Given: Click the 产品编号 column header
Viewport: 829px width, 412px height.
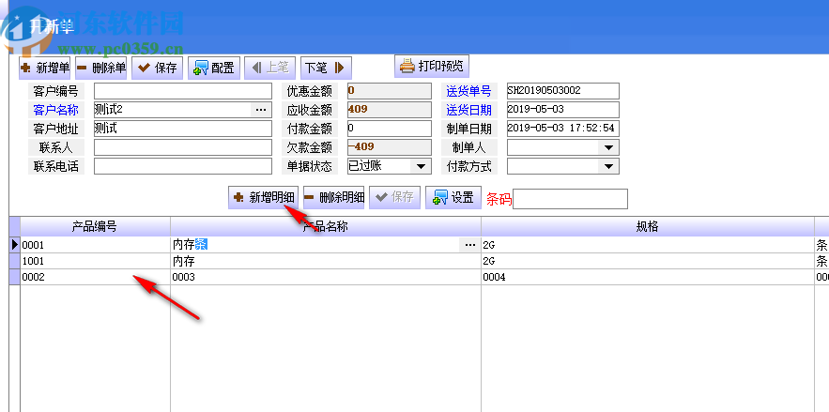Looking at the screenshot, I should point(95,226).
